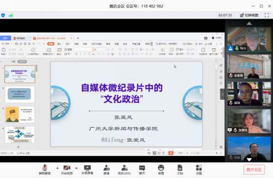
Task: Select the 张爱凤 participant video thumbnail
Action: pyautogui.click(x=249, y=121)
